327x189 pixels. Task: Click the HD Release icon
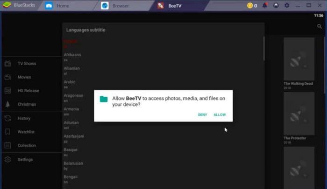point(8,91)
